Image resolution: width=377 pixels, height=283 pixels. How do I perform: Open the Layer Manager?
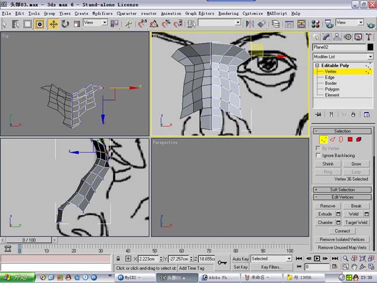click(276, 24)
